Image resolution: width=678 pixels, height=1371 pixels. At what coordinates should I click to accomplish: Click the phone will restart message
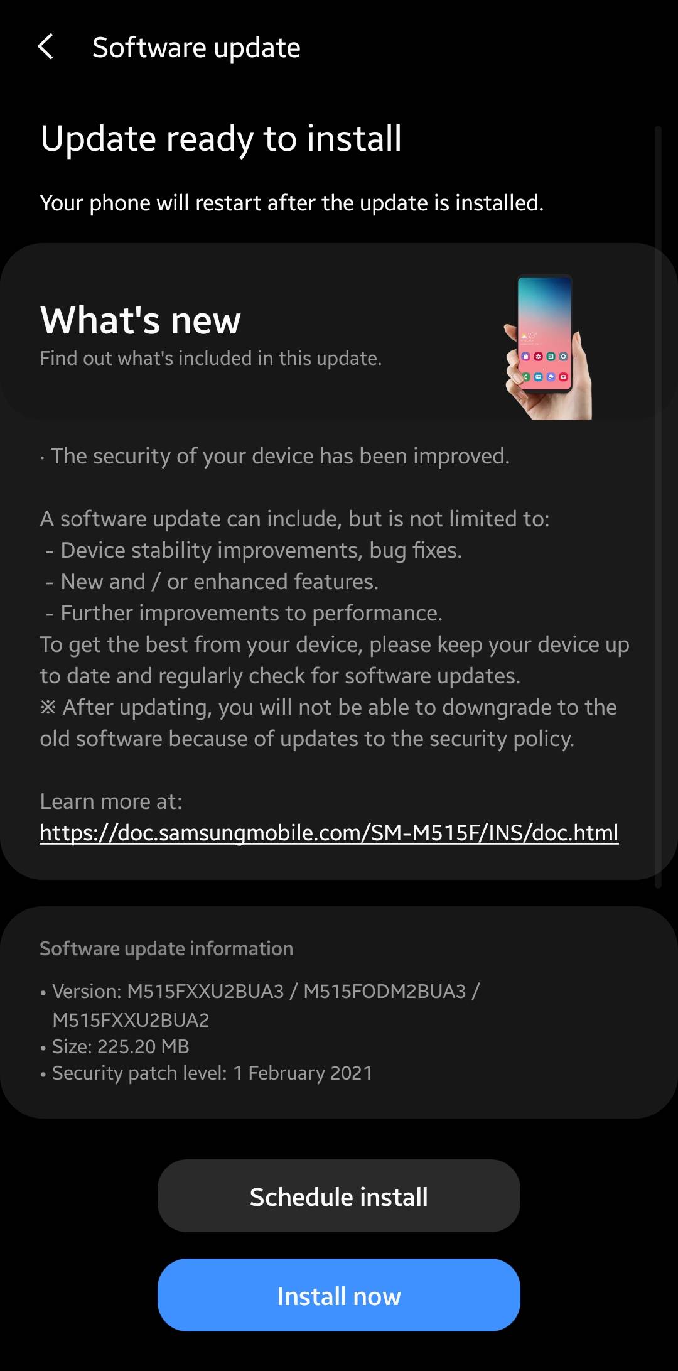point(292,203)
